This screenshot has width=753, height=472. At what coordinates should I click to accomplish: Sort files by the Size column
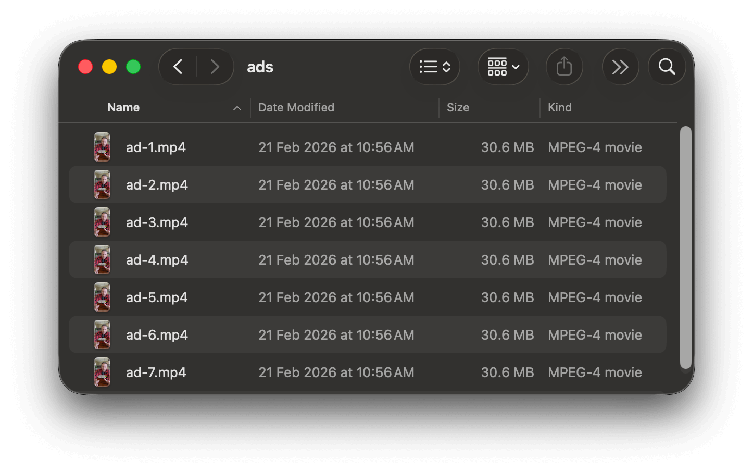click(x=458, y=107)
